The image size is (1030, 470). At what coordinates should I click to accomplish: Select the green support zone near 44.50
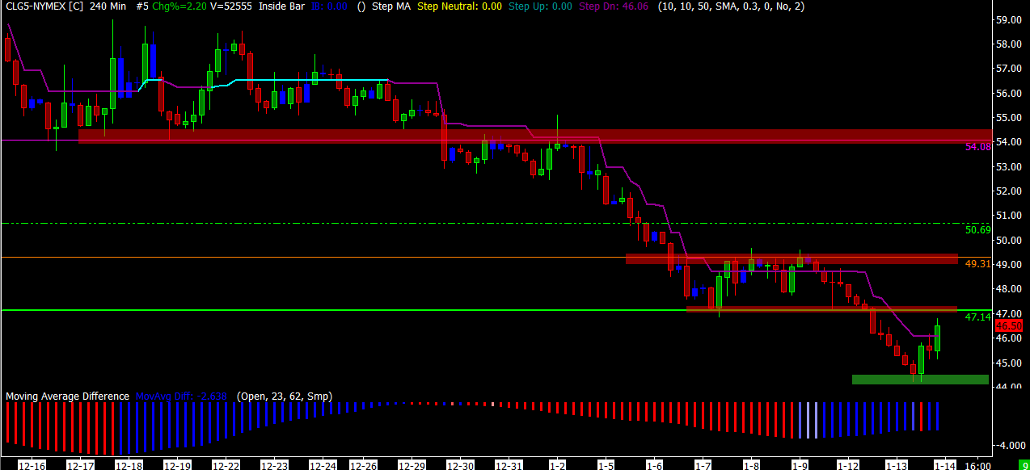[920, 380]
